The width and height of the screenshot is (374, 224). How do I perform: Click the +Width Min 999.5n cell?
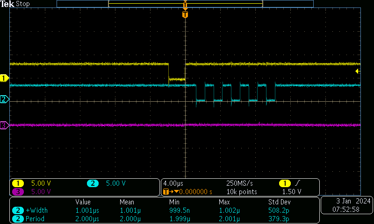pyautogui.click(x=180, y=210)
